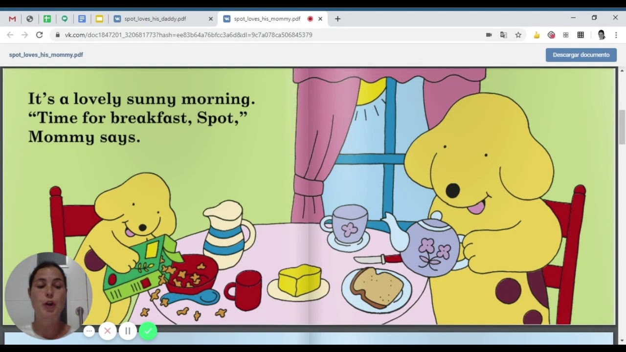Screen dimensions: 626x352
Task: Open the pinned Gmail tab
Action: coord(12,19)
